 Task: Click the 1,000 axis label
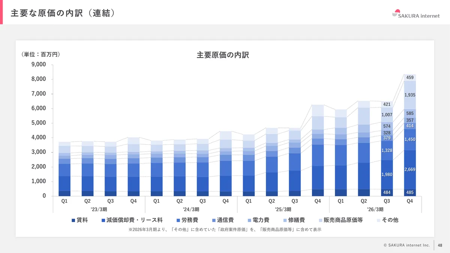38,181
